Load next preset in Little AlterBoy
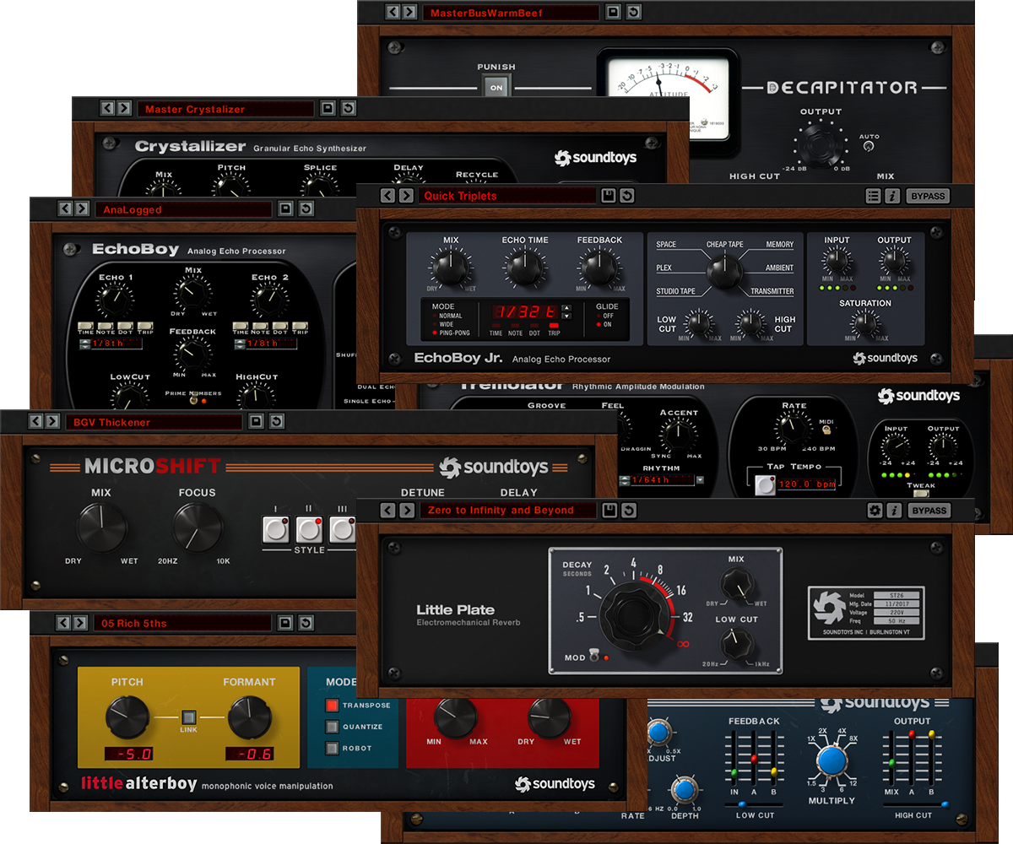This screenshot has width=1013, height=844. 81,623
